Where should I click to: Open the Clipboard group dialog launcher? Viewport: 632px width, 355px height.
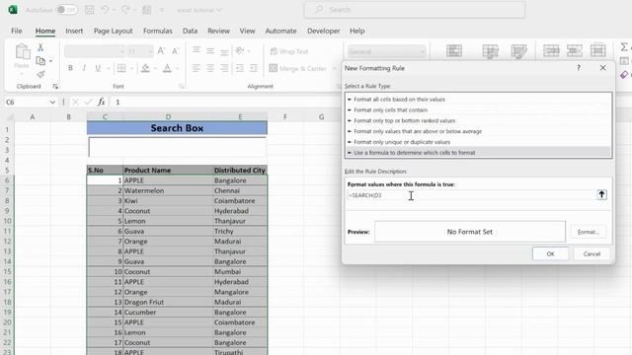click(55, 86)
